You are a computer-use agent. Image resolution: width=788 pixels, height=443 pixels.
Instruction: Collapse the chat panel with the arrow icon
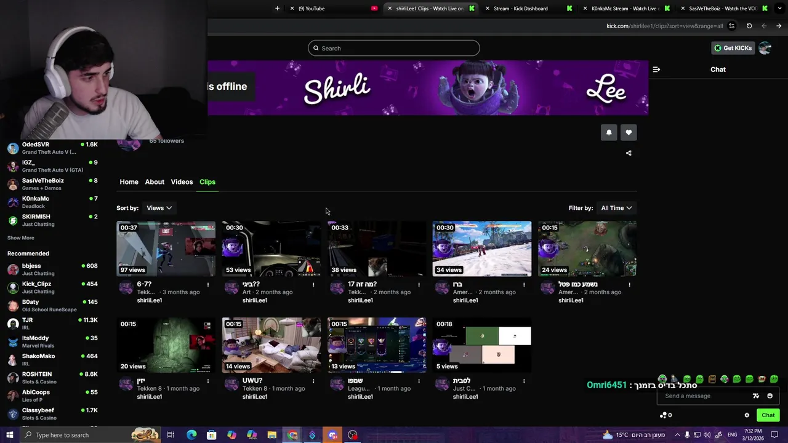pos(656,70)
